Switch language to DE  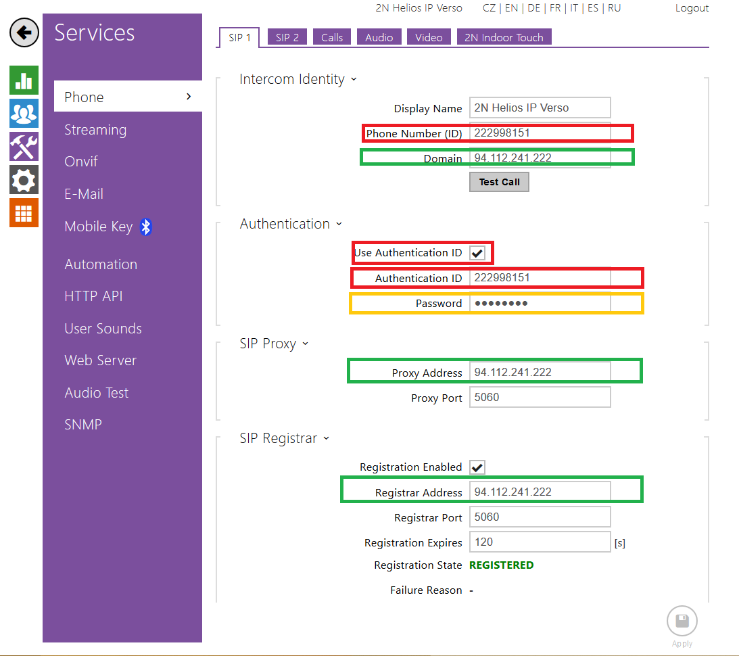(534, 8)
